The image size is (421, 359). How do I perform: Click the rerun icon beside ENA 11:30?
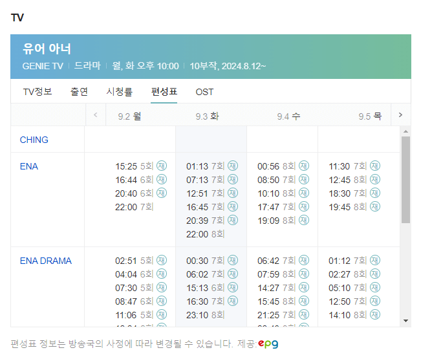[x=375, y=166]
